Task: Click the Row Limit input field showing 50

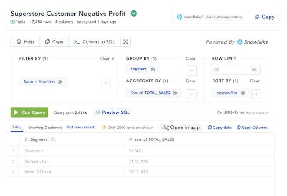Action: [x=236, y=69]
